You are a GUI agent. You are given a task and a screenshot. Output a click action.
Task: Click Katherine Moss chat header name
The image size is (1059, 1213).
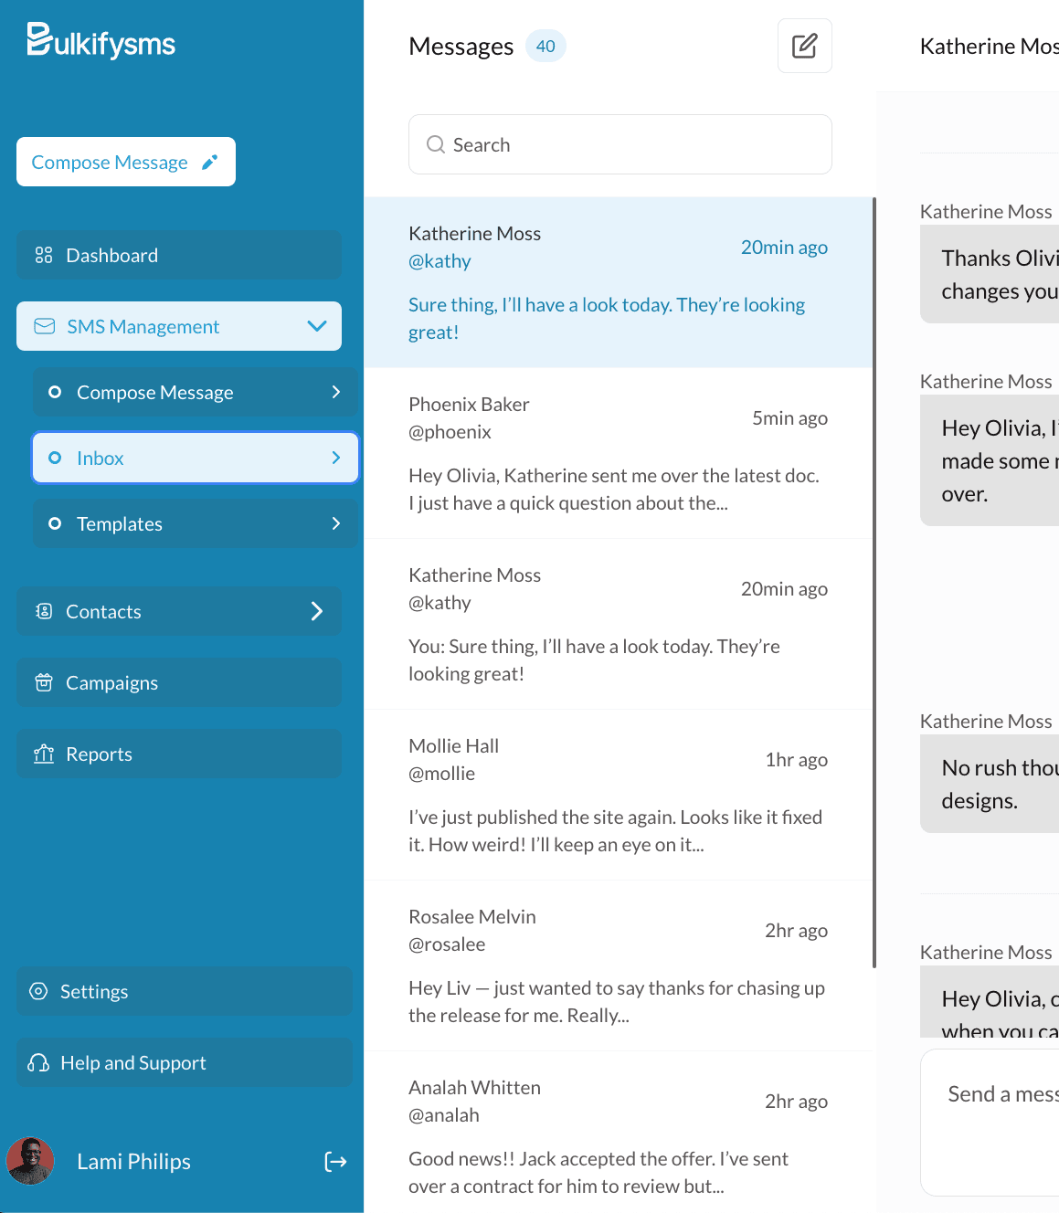(x=990, y=46)
